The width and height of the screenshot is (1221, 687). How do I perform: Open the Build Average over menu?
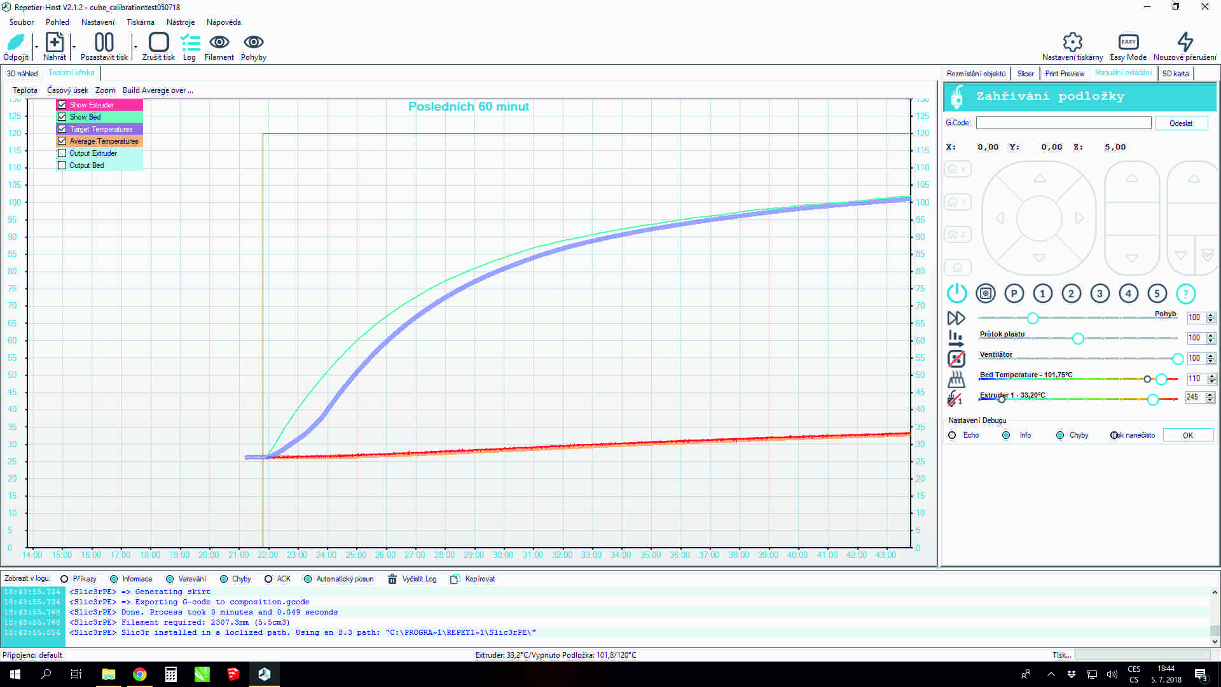(x=158, y=90)
